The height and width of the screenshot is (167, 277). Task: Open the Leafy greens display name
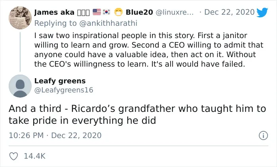pos(60,81)
